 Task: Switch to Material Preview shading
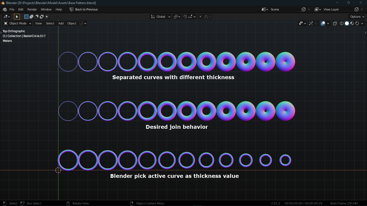tap(352, 23)
